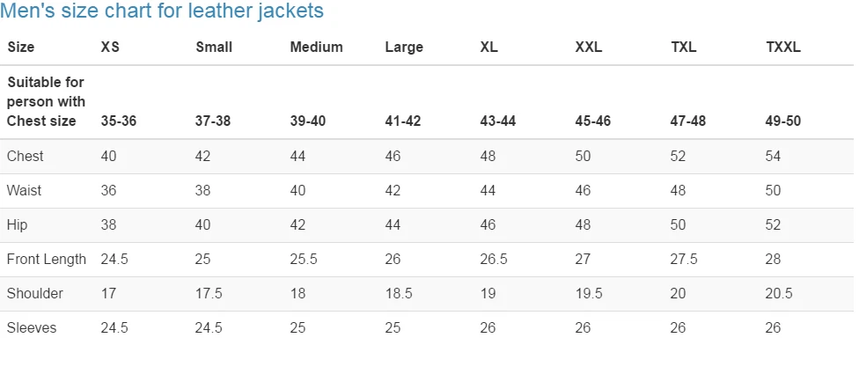Click the TXXL size header

783,48
